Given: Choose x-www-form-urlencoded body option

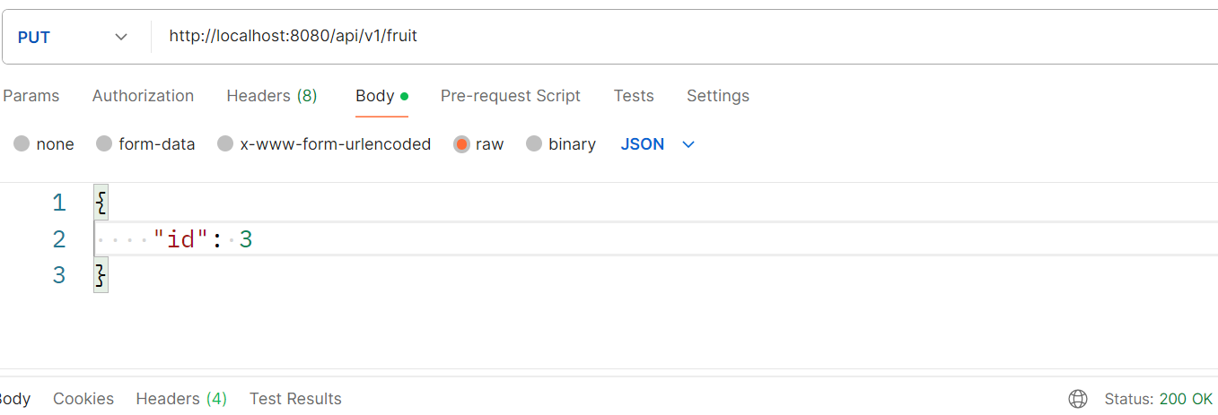Looking at the screenshot, I should point(225,144).
